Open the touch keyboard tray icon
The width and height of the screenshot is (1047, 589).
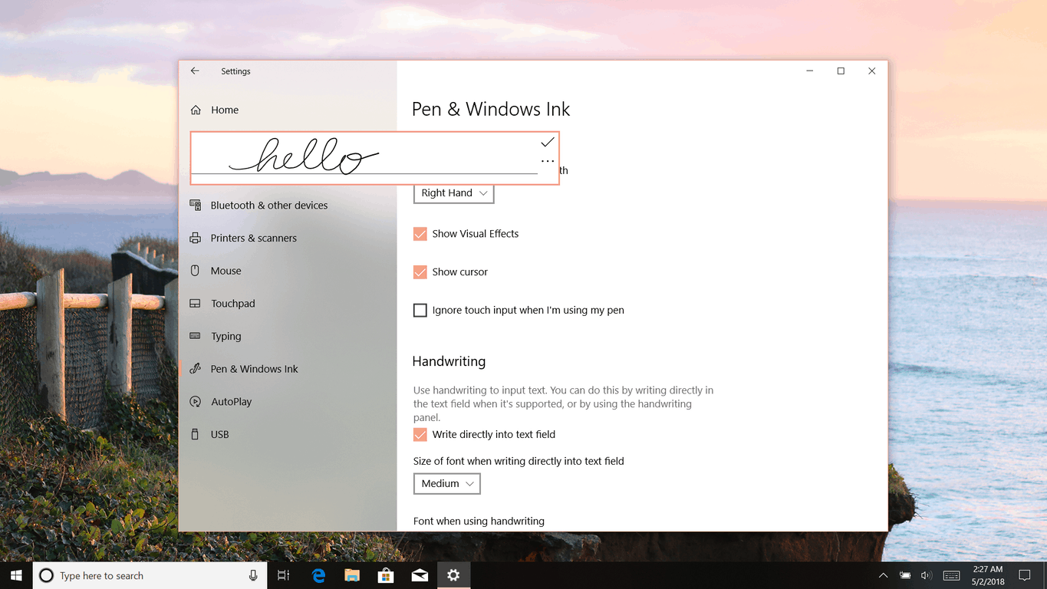point(951,575)
